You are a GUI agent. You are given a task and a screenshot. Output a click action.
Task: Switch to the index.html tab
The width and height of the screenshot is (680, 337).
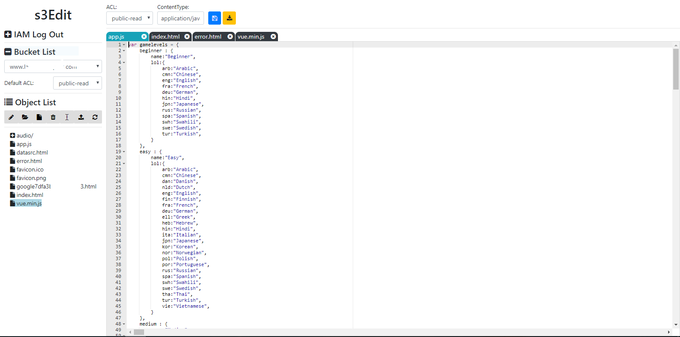(166, 37)
